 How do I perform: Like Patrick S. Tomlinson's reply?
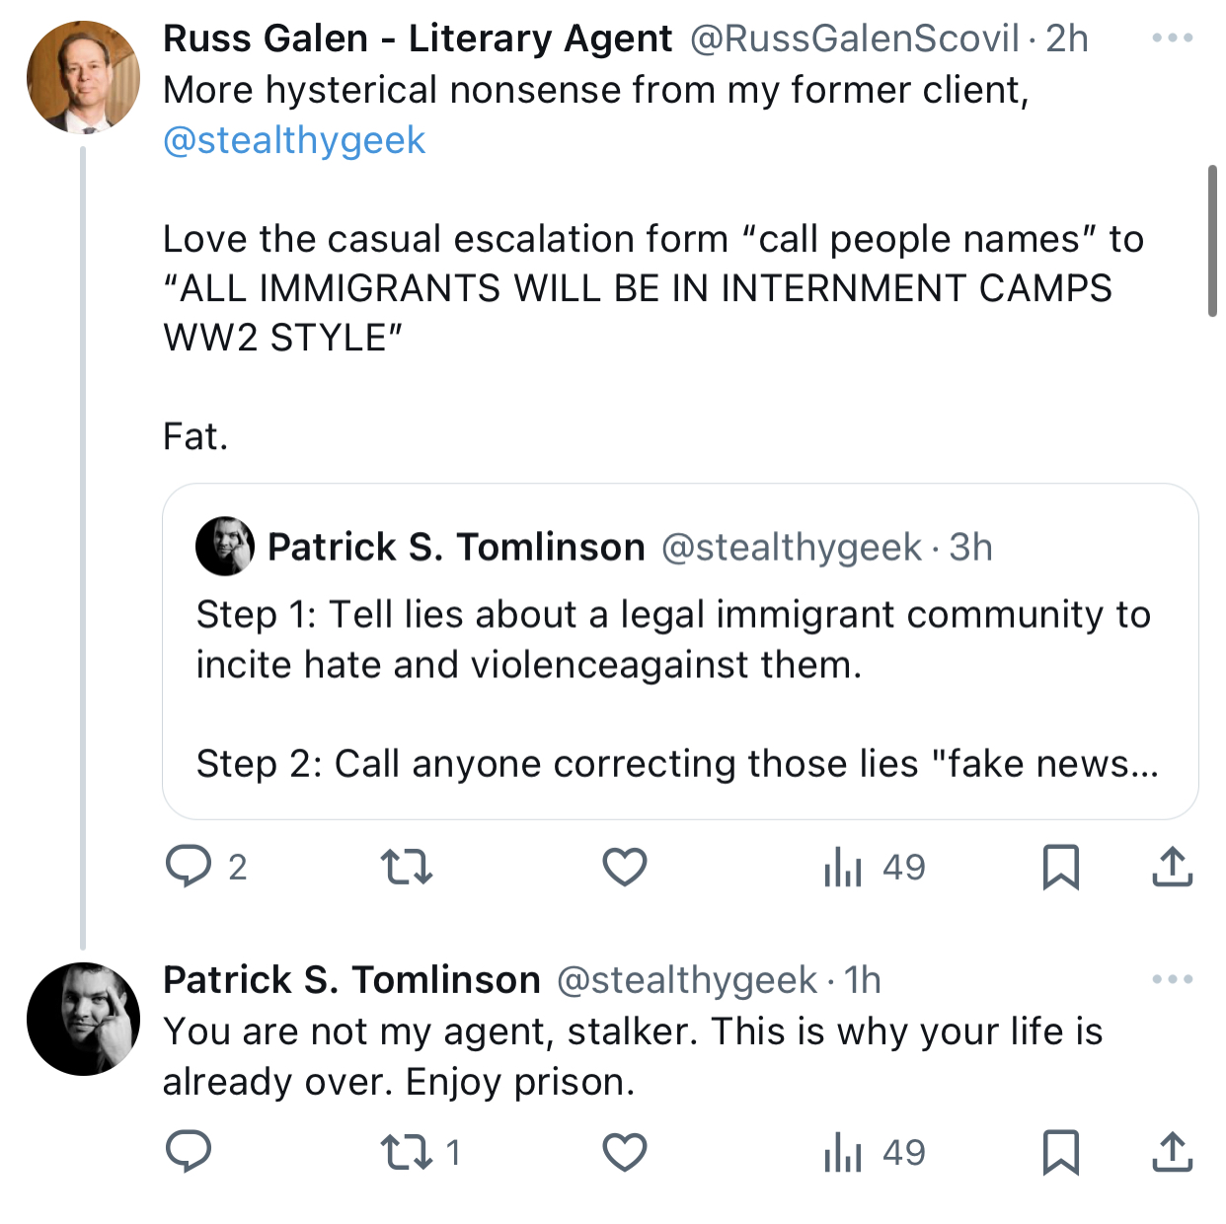click(x=625, y=1151)
